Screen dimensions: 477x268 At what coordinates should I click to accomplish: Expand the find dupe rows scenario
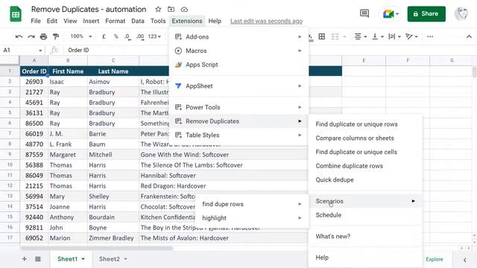pos(252,204)
